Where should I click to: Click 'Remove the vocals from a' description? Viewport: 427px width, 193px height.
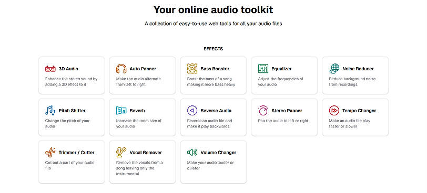point(139,163)
